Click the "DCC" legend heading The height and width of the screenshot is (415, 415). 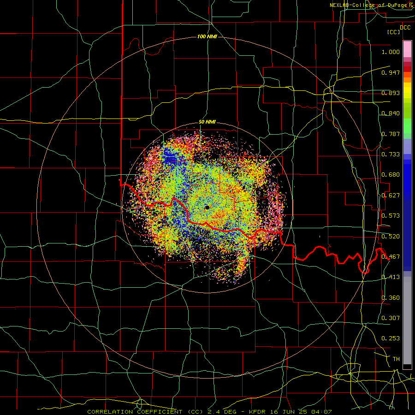(405, 27)
